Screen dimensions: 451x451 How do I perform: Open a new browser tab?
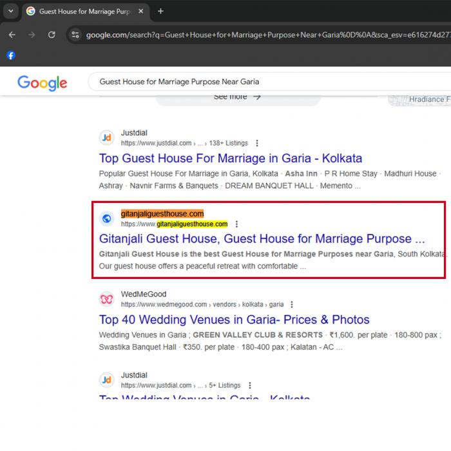[x=160, y=11]
